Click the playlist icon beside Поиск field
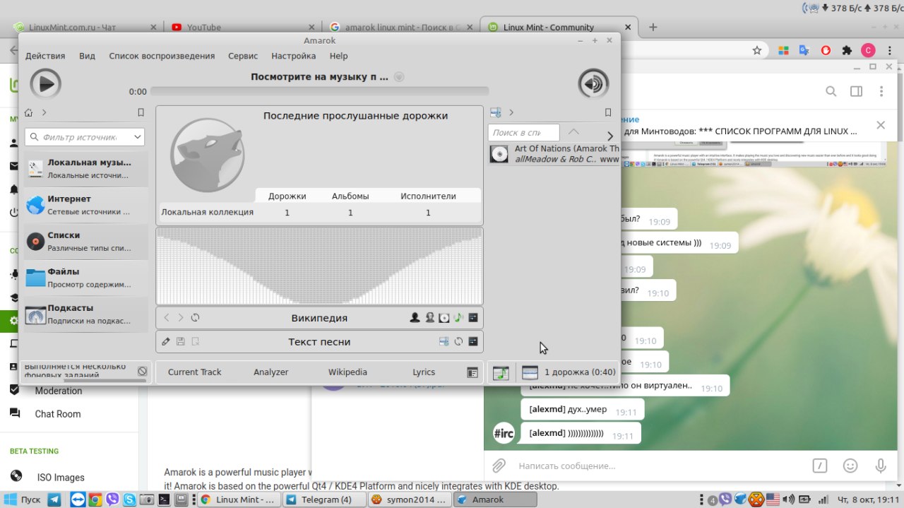 495,112
